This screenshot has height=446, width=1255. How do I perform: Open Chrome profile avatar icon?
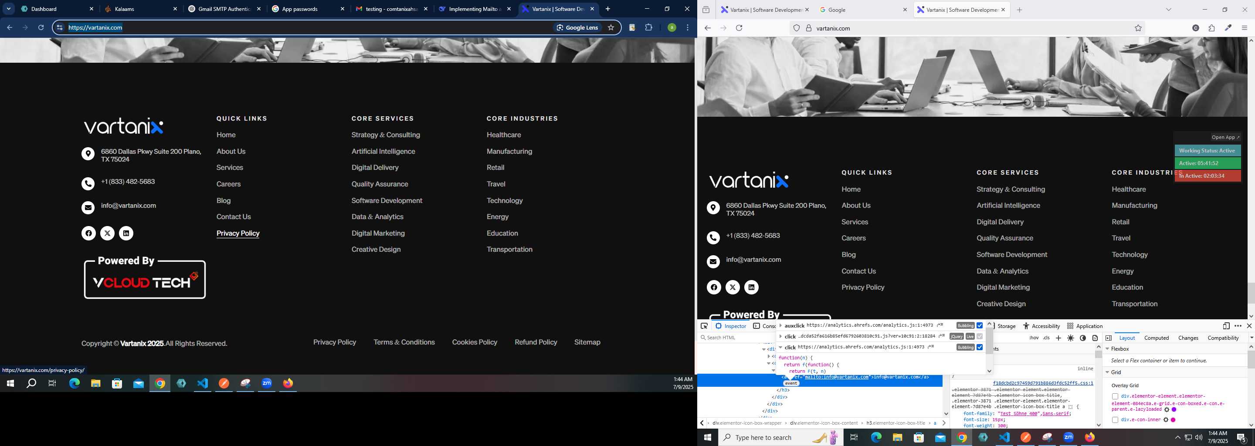pos(672,27)
